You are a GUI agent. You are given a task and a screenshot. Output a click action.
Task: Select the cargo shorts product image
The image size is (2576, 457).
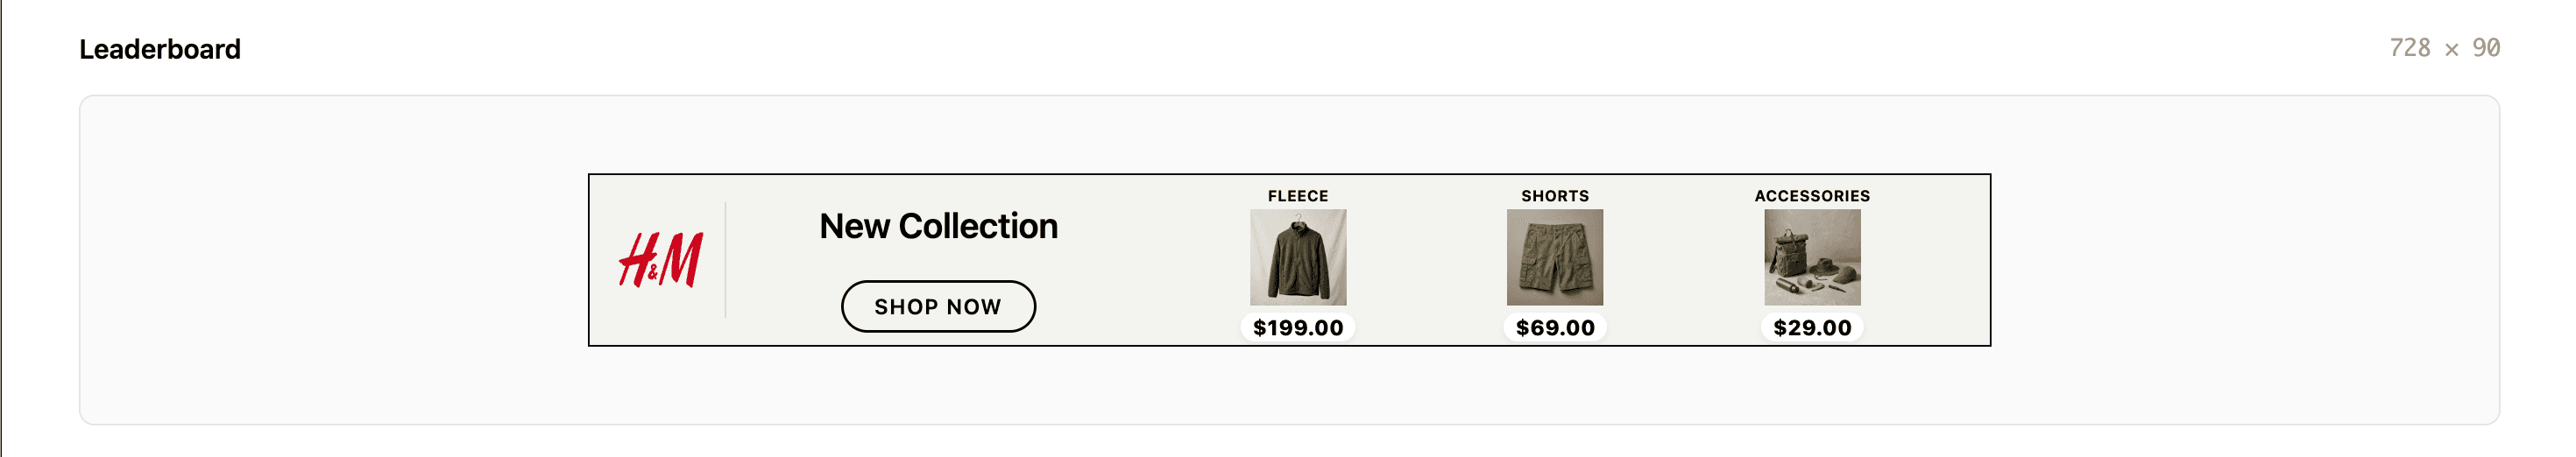coord(1554,257)
